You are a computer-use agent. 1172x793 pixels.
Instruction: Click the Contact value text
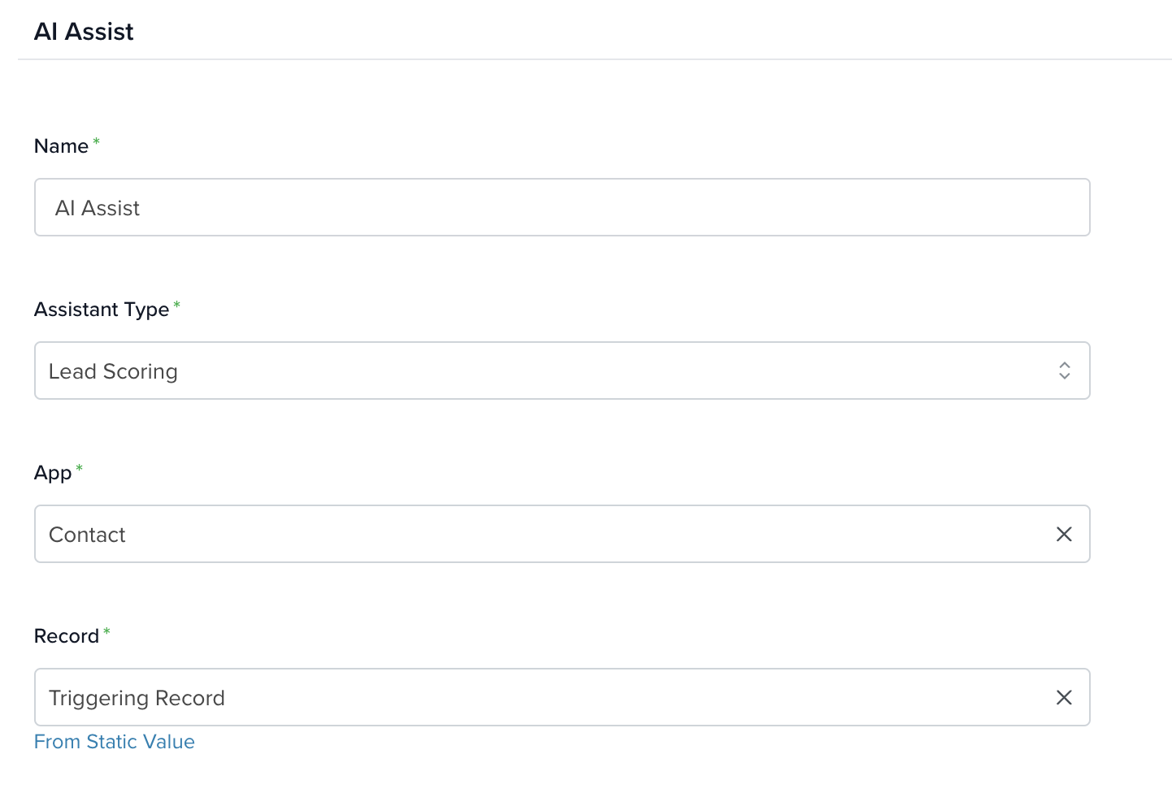(x=87, y=535)
